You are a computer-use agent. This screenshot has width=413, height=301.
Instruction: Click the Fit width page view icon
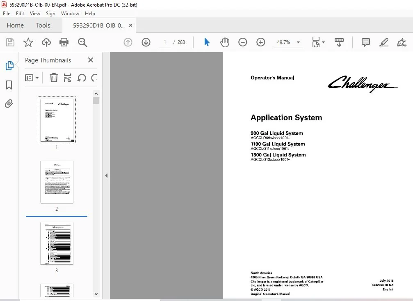tap(316, 42)
